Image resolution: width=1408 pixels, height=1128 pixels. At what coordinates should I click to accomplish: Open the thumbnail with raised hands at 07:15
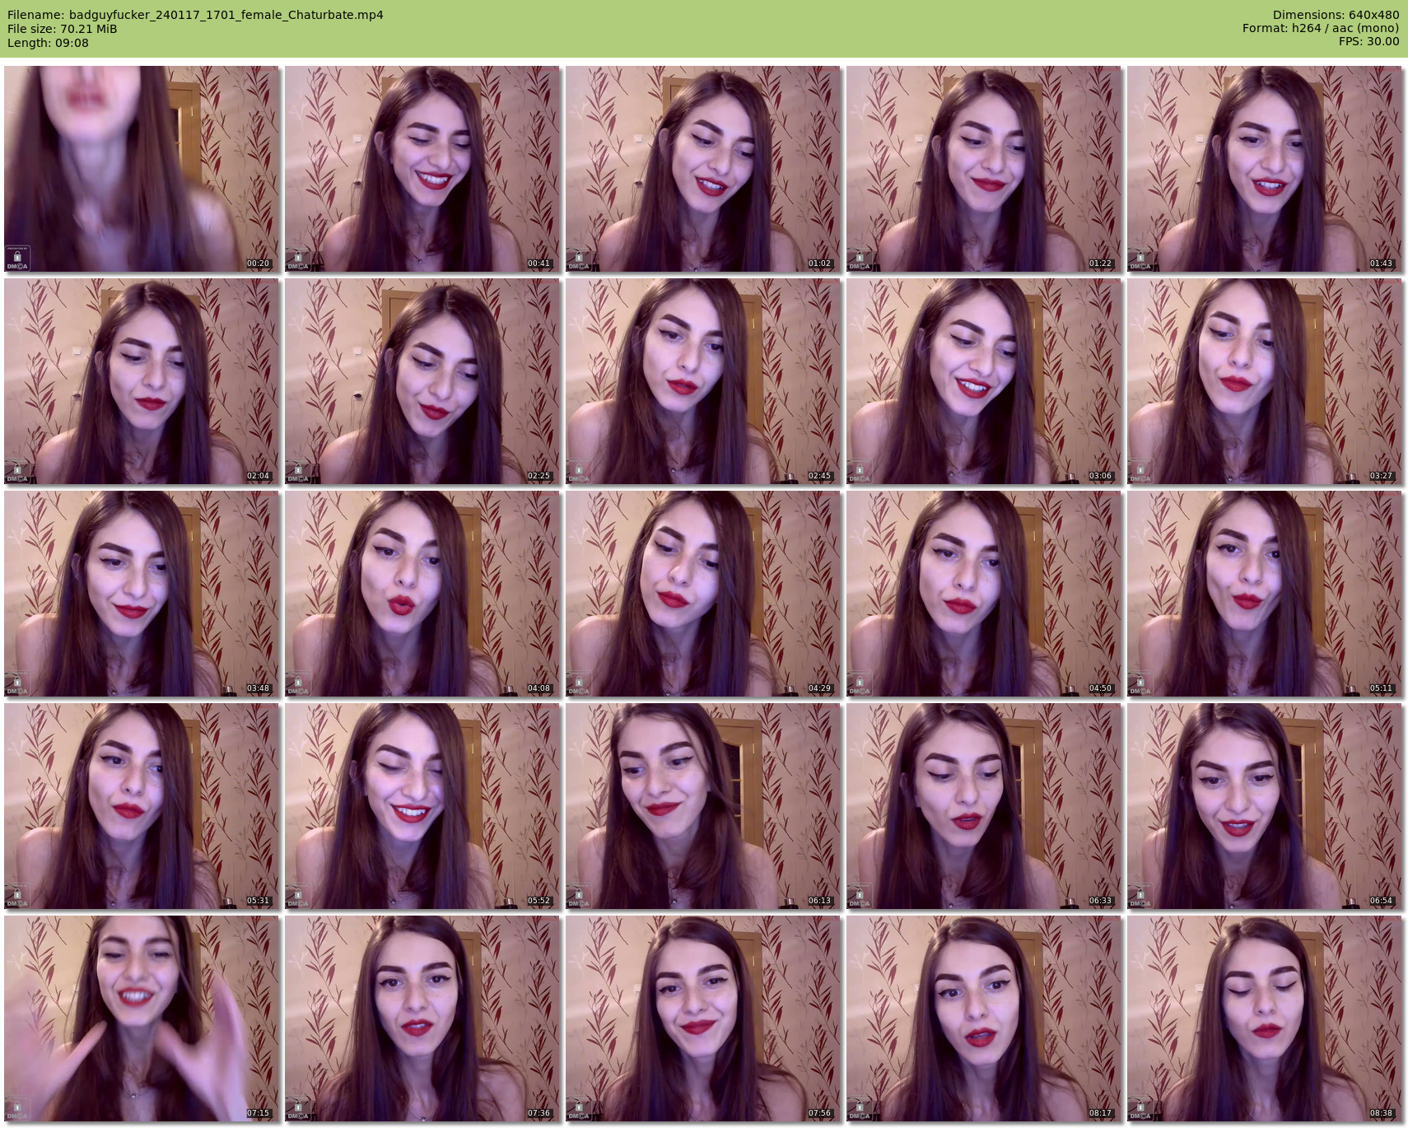click(141, 1018)
